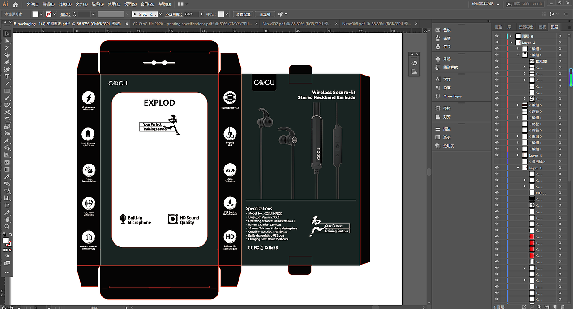This screenshot has height=309, width=573.
Task: Open the 符号 symbols panel
Action: pos(444,47)
